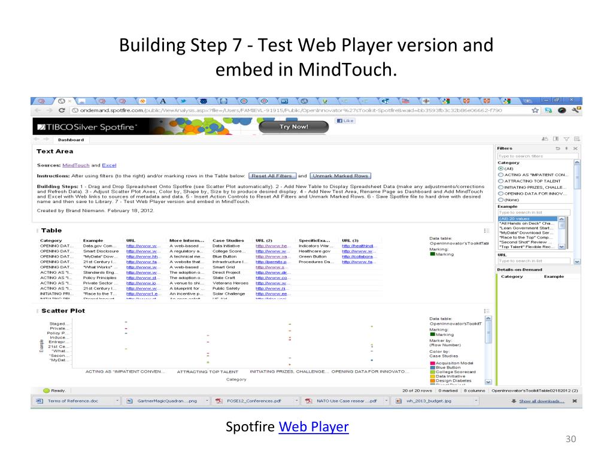This screenshot has width=613, height=460.
Task: Toggle Details-on-Demand panel icon in toolbar
Action: click(576, 139)
